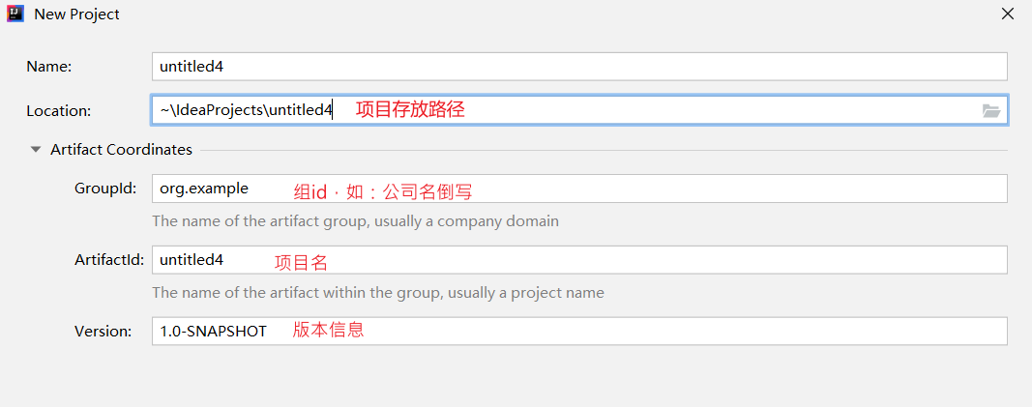Viewport: 1032px width, 407px height.
Task: Click the IntelliJ IDEA logo in title bar
Action: point(15,15)
